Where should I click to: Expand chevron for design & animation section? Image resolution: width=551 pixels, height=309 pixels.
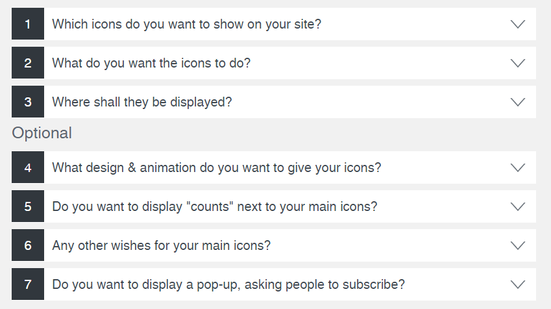tap(517, 167)
